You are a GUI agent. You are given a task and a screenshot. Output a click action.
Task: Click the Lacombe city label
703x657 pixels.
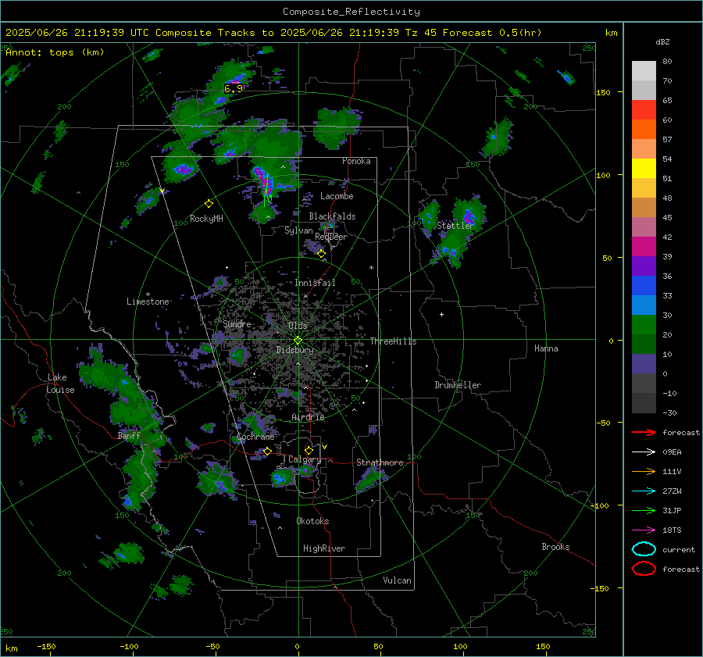click(337, 196)
